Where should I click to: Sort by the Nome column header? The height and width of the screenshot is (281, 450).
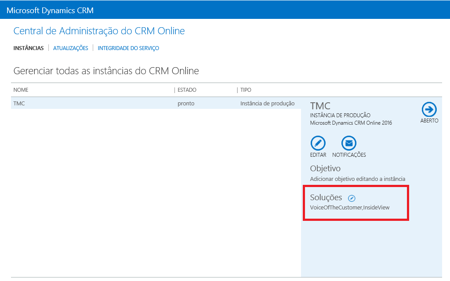(21, 90)
